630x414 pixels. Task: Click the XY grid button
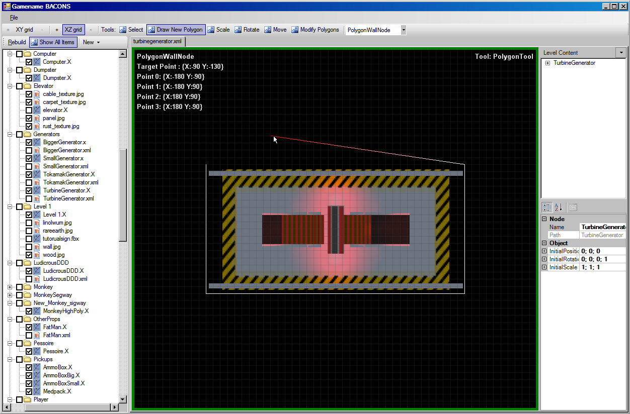pos(24,30)
